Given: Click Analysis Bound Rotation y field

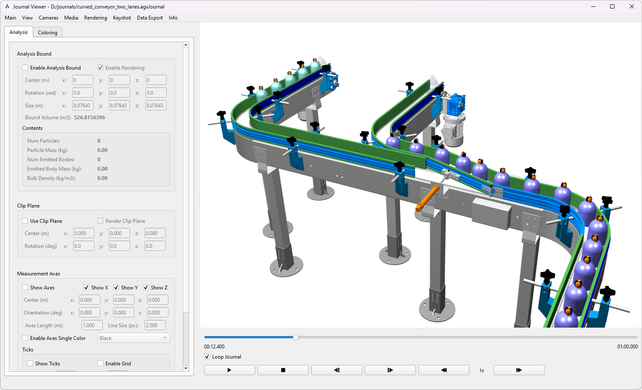Looking at the screenshot, I should (119, 93).
